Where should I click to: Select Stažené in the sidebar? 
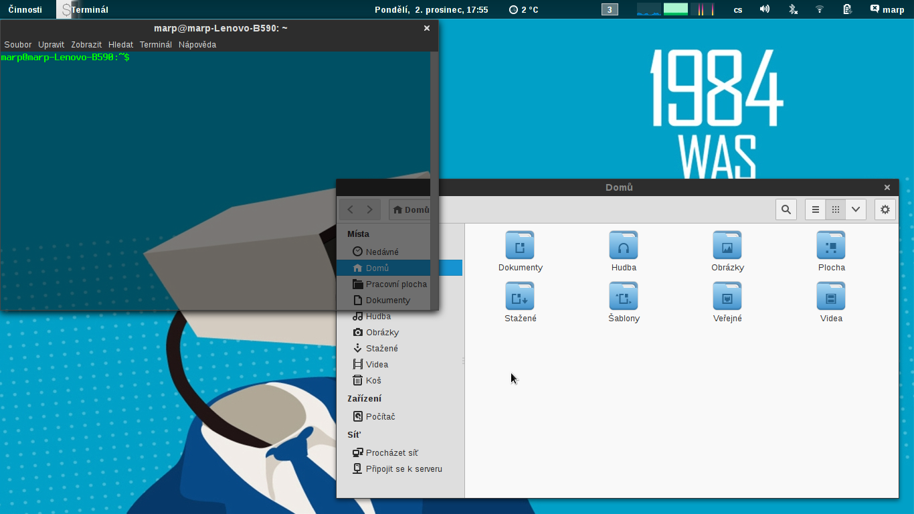point(399,348)
